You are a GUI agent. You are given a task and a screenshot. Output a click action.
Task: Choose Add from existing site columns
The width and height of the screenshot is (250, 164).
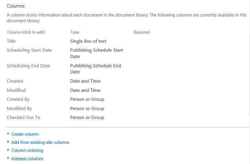pos(40,142)
